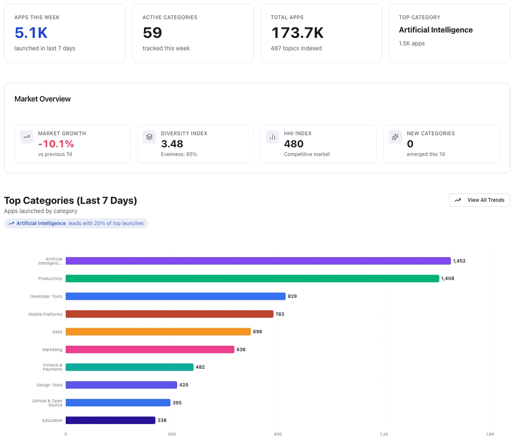The width and height of the screenshot is (516, 441).
Task: Click the GitHub & Open Source bar
Action: pyautogui.click(x=118, y=403)
